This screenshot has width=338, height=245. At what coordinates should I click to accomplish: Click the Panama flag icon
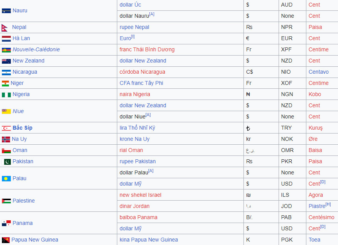[x=6, y=223]
